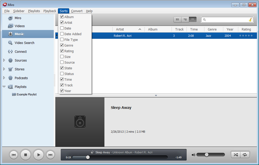The width and height of the screenshot is (259, 165).
Task: Open the Convert menu
Action: point(77,11)
